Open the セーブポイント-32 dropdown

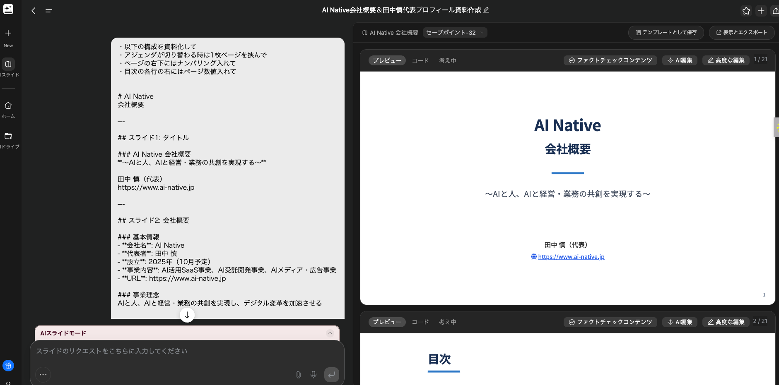(x=454, y=32)
